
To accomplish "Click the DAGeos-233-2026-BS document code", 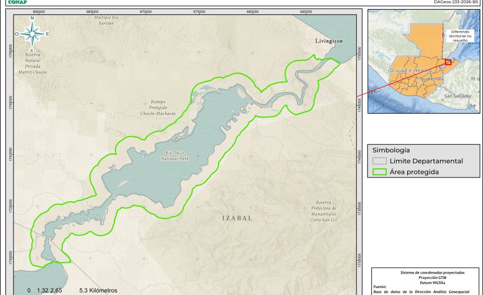I will click(455, 2).
